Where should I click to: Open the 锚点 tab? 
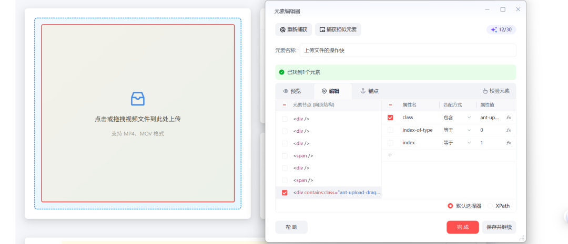point(369,91)
